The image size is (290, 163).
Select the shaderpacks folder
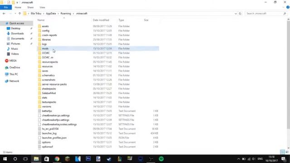tap(49, 89)
